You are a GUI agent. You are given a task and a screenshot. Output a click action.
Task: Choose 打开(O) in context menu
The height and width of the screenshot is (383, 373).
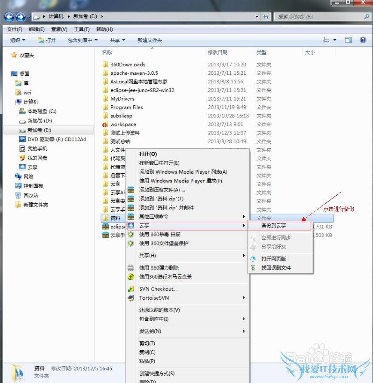coord(187,154)
